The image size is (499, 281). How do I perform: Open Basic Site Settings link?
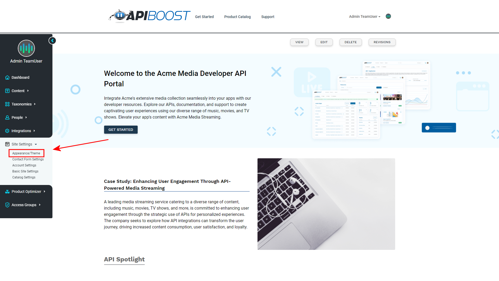[25, 171]
